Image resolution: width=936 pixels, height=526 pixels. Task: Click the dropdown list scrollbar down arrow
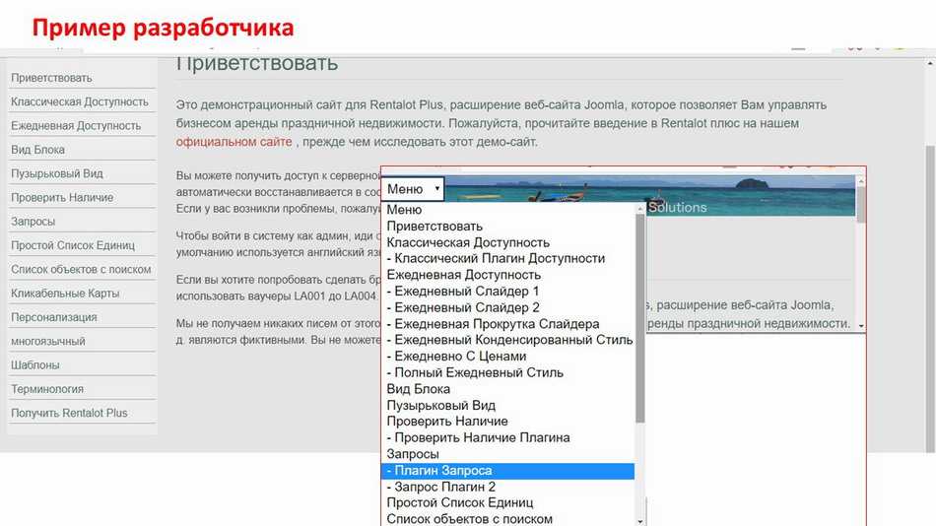(x=640, y=520)
